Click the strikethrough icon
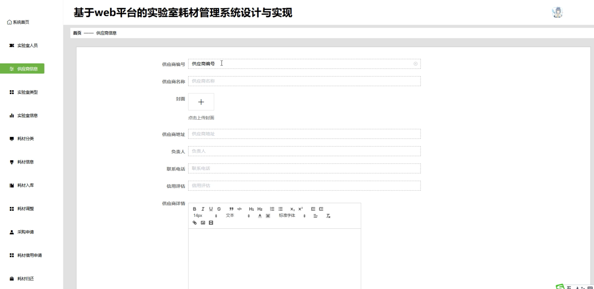Image resolution: width=594 pixels, height=289 pixels. [219, 209]
